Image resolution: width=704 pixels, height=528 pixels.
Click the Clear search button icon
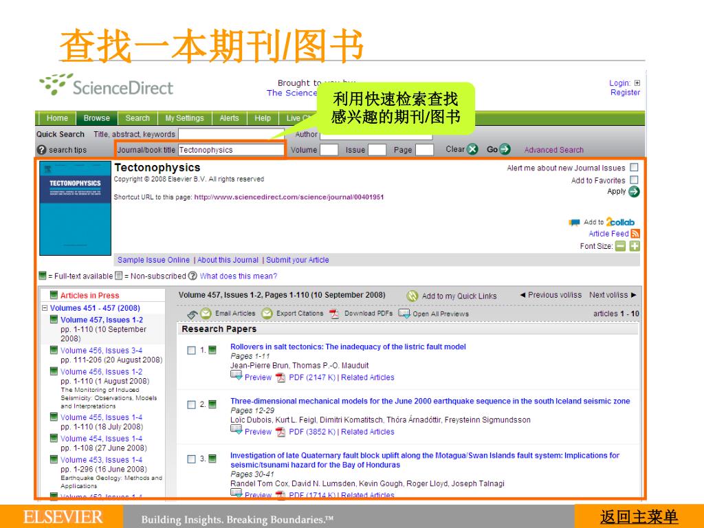coord(472,149)
